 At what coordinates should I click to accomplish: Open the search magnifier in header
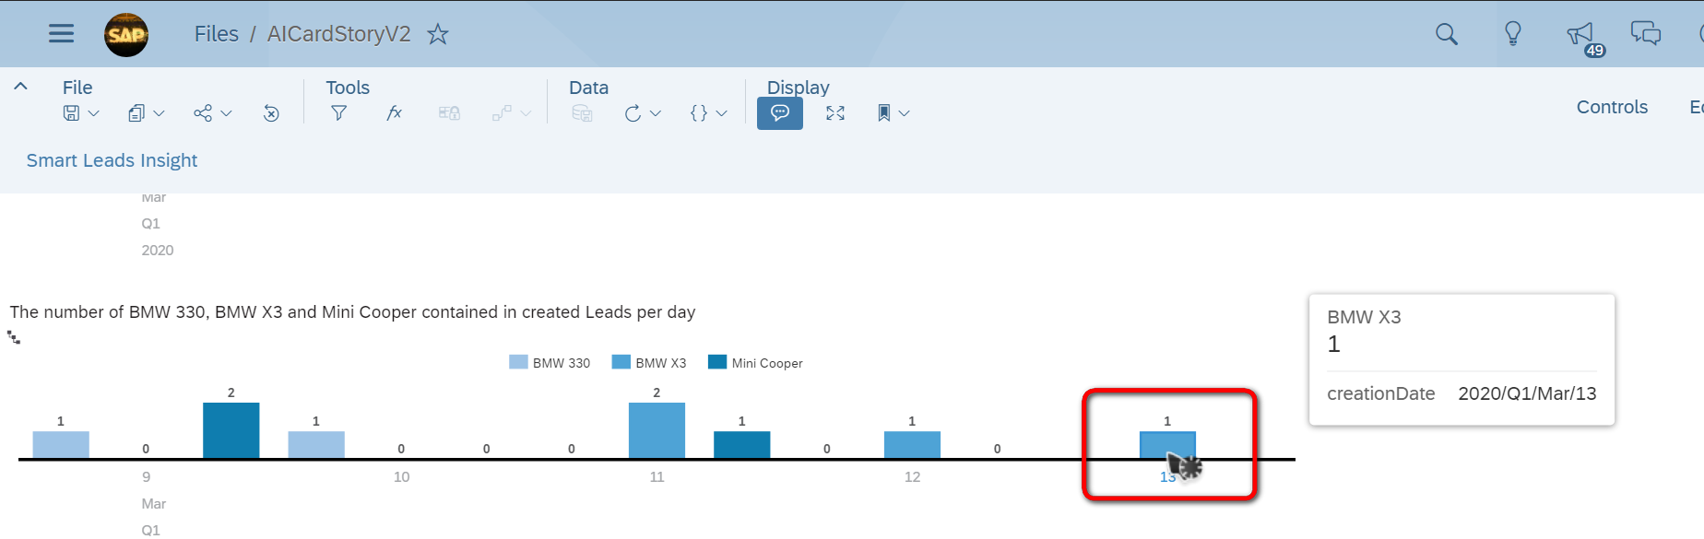pyautogui.click(x=1447, y=34)
